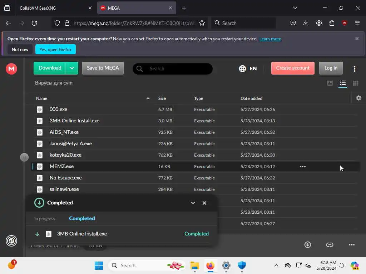366x274 pixels.
Task: Open the Firefox downloads panel
Action: pos(306,23)
